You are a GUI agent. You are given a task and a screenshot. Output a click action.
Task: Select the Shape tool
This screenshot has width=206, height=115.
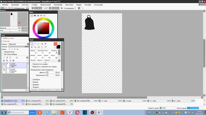point(42,44)
